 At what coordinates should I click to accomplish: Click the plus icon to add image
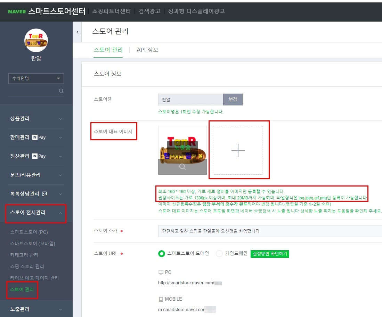point(238,150)
